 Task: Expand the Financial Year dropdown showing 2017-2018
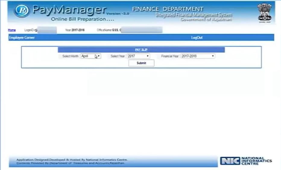click(198, 56)
